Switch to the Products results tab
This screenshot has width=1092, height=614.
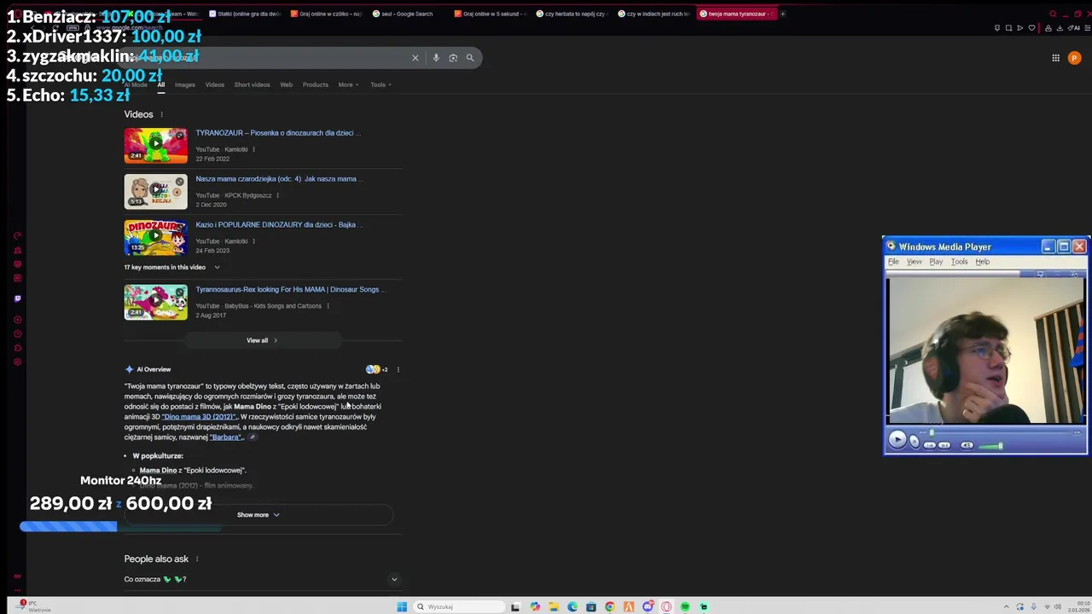coord(315,84)
